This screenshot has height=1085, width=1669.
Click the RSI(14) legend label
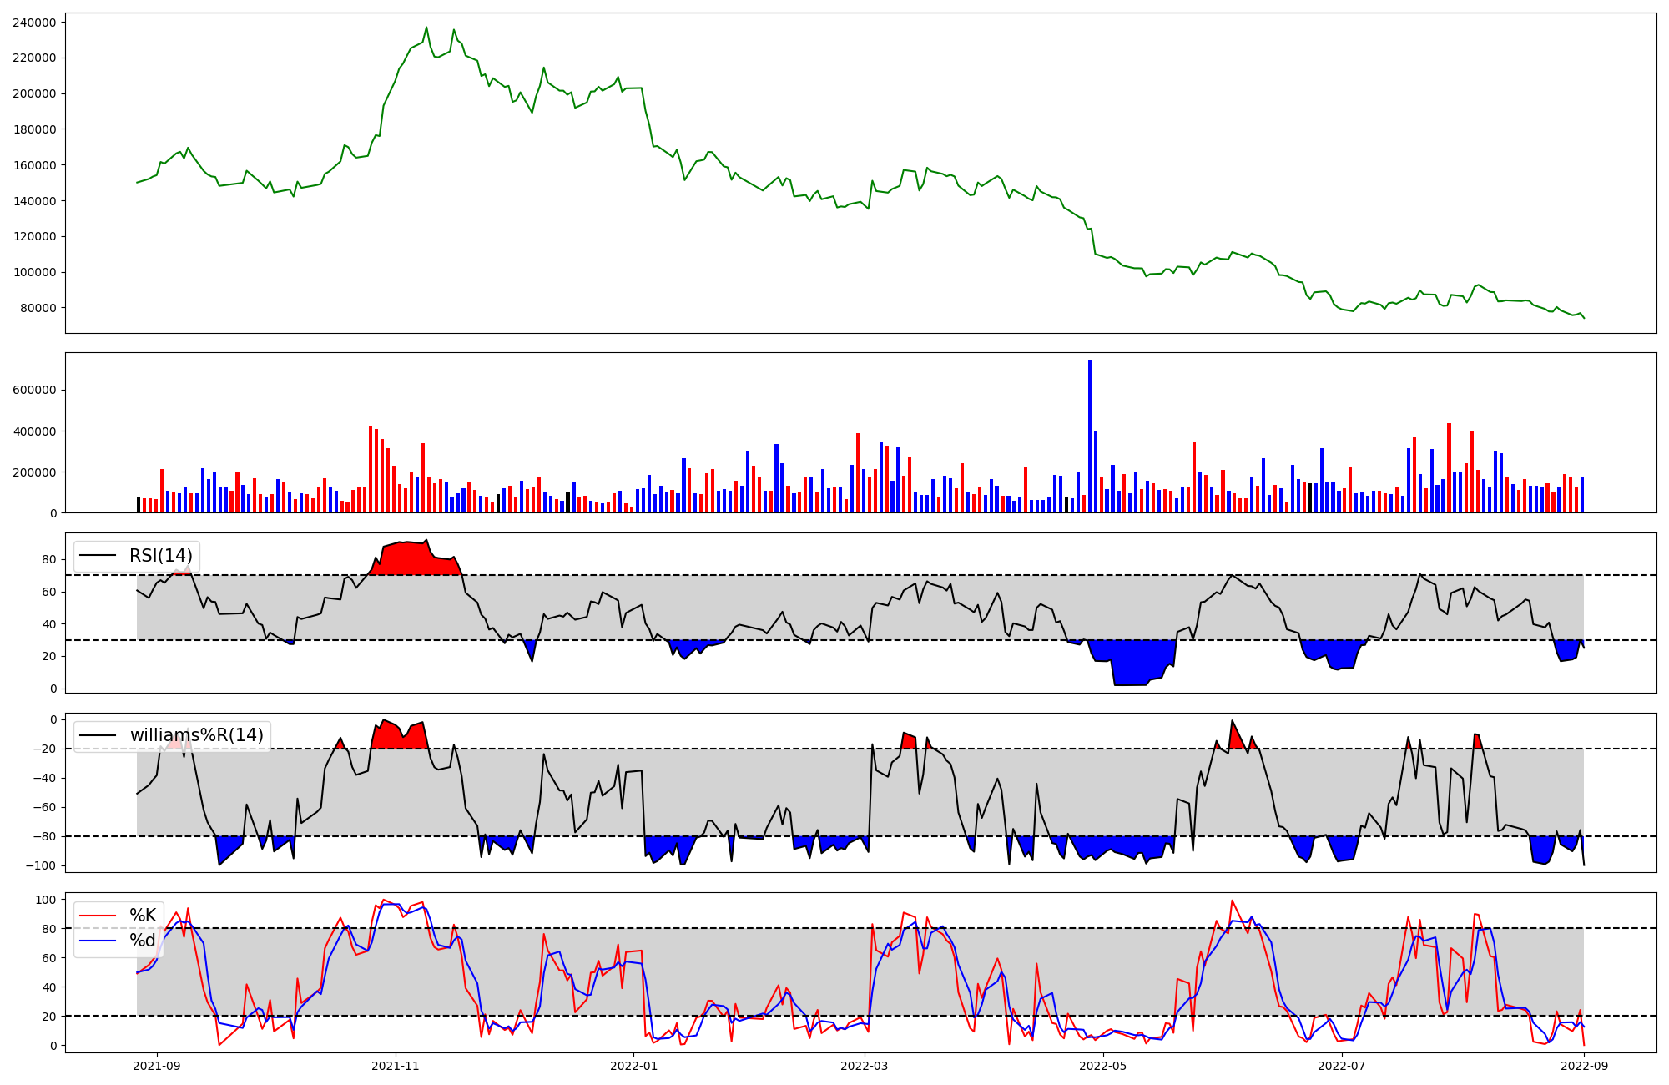click(x=160, y=556)
